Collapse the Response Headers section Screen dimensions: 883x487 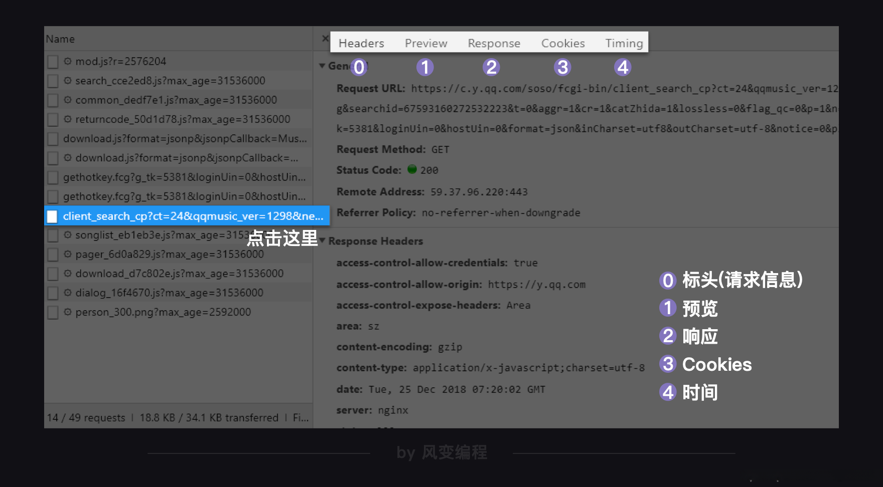322,241
